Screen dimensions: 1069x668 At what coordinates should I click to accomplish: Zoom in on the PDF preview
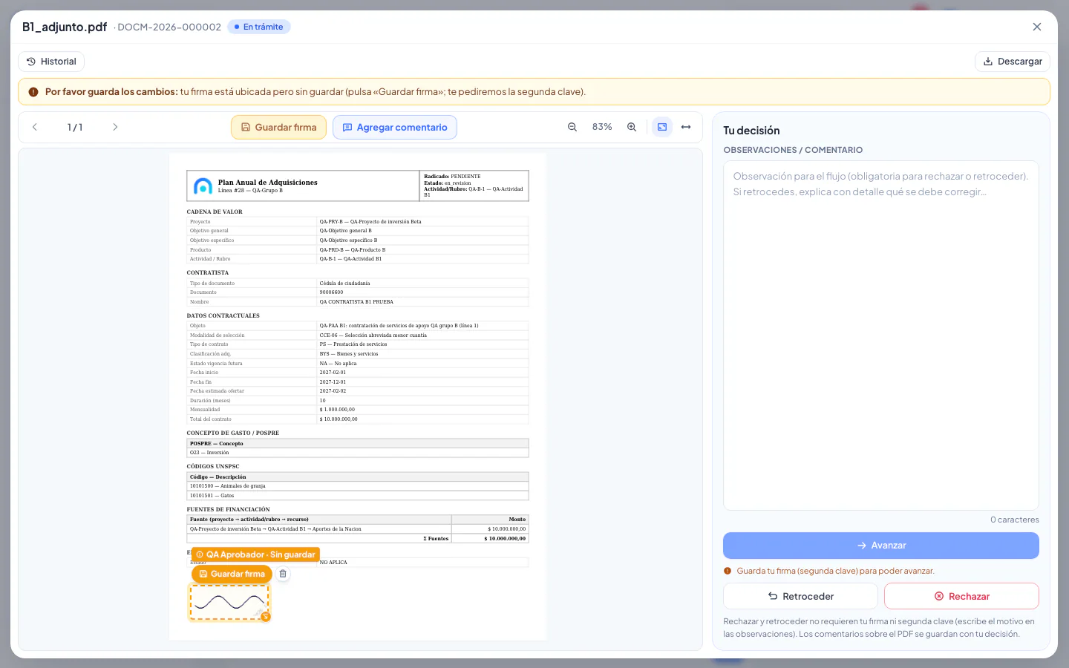click(632, 127)
